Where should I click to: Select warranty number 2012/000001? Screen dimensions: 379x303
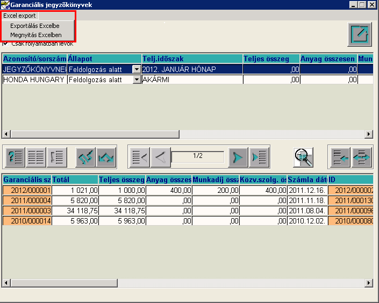pos(27,190)
